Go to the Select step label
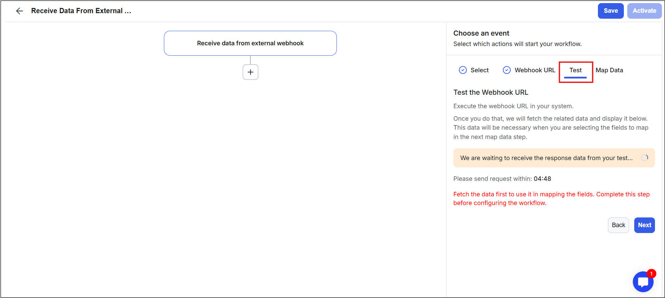Image resolution: width=665 pixels, height=298 pixels. pos(479,71)
